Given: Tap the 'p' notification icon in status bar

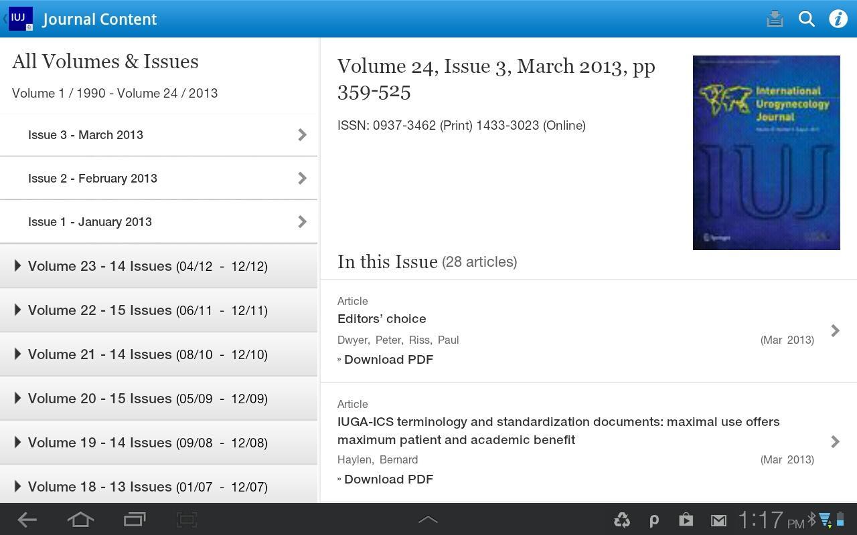Looking at the screenshot, I should [x=654, y=520].
